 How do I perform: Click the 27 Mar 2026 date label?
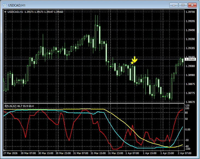(x=10, y=153)
